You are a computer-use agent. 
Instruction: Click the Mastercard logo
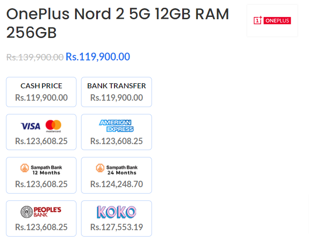[54, 126]
